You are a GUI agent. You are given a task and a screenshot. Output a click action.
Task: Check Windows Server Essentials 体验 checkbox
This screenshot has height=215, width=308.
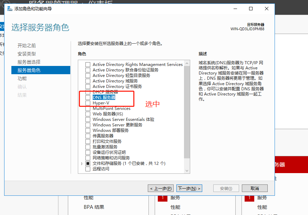pyautogui.click(x=88, y=119)
